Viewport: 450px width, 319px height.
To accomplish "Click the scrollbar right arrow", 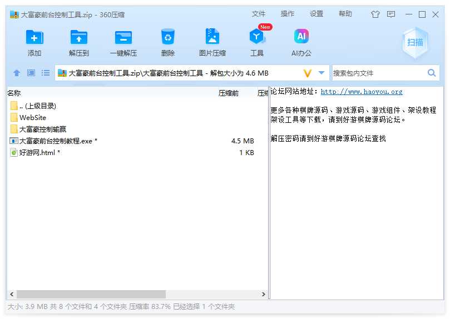I will 263,294.
